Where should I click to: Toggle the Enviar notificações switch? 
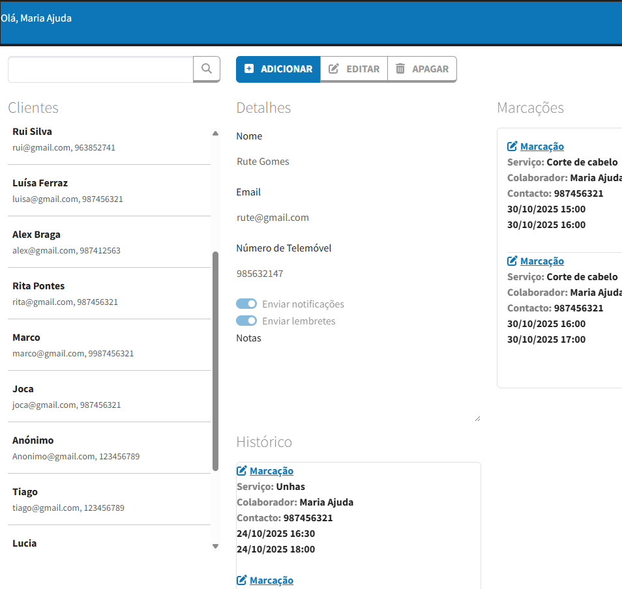pyautogui.click(x=246, y=304)
